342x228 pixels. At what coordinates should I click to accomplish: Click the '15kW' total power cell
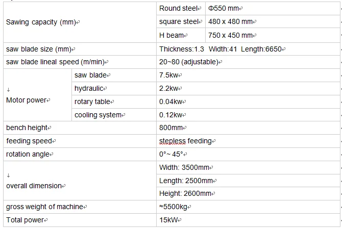click(x=170, y=220)
